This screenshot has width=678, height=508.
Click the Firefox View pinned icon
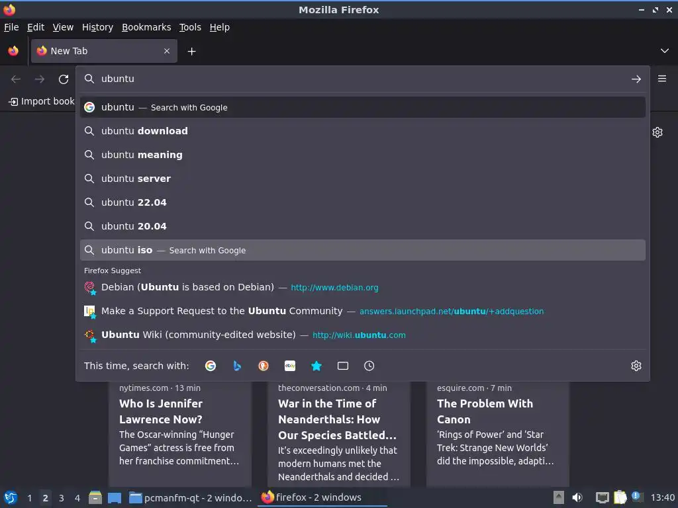click(13, 51)
